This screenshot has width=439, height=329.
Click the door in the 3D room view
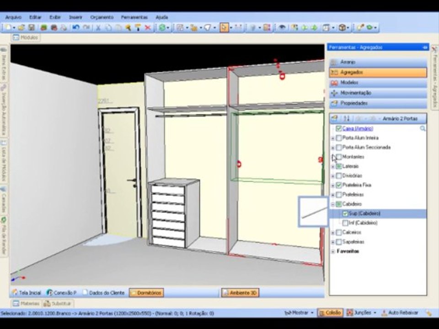[120, 172]
